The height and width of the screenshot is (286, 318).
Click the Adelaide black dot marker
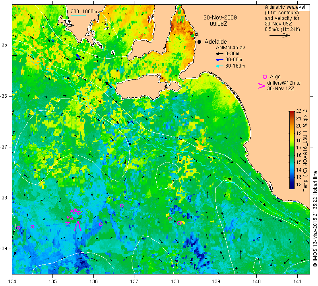200,42
